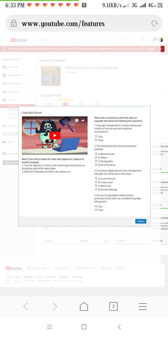168x337 pixels.
Task: Expand the Live Streaming chevron
Action: [x=32, y=84]
